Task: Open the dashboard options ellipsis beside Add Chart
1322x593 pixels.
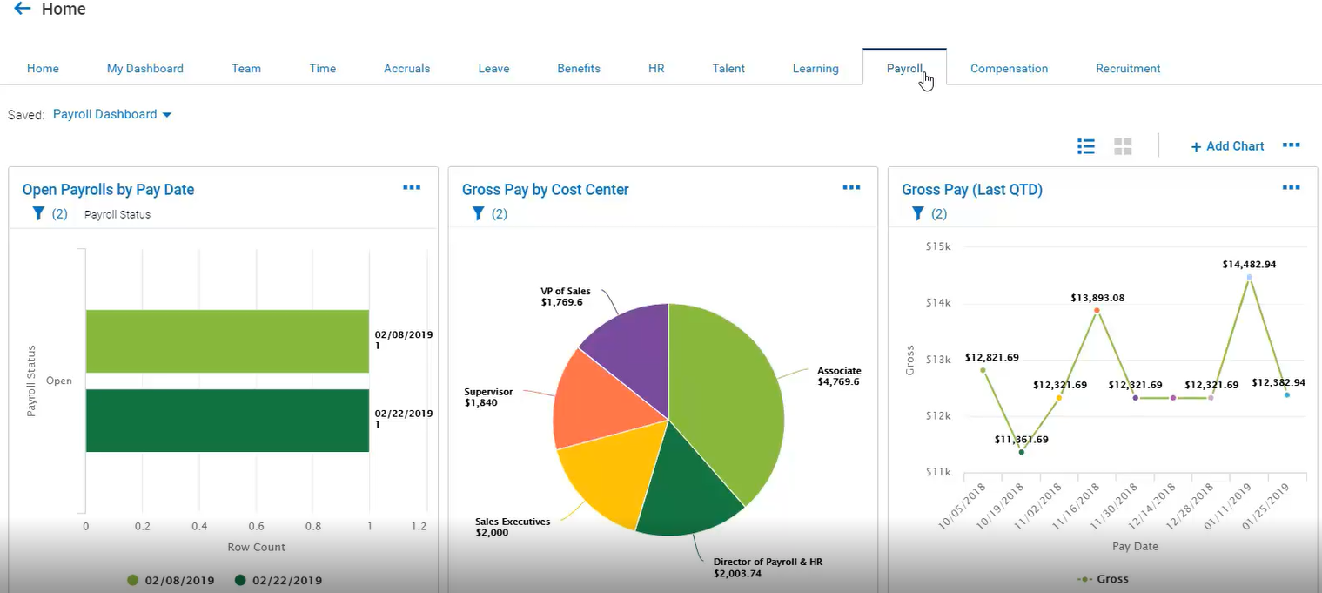Action: pos(1291,145)
